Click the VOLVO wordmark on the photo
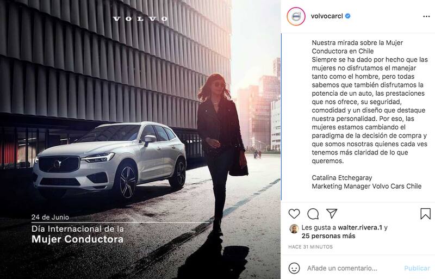Image resolution: width=435 pixels, height=279 pixels. point(140,18)
